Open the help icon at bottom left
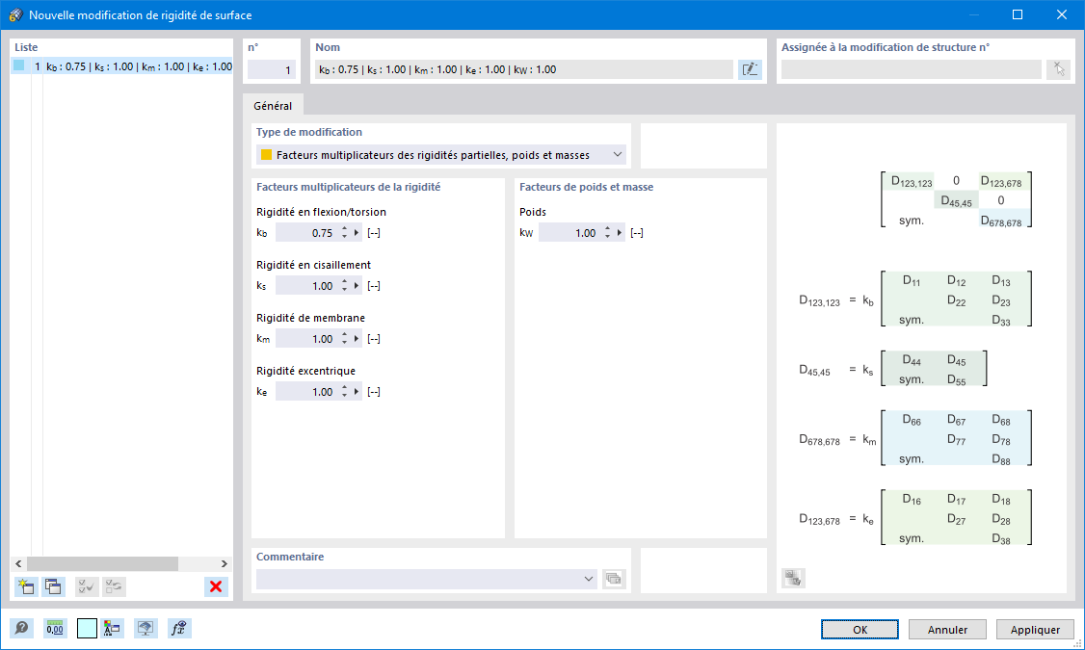 21,628
